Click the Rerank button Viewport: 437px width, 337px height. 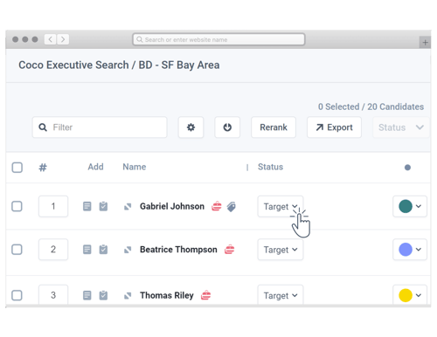click(x=274, y=127)
